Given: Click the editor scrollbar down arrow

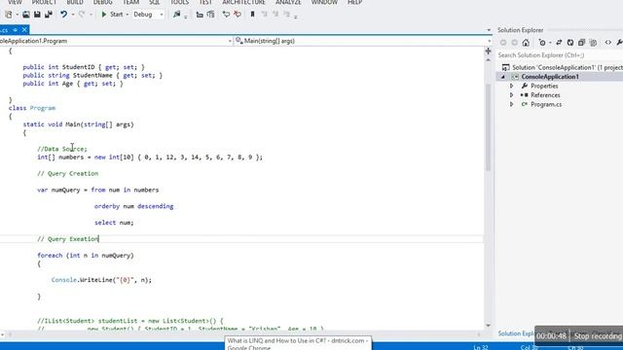Looking at the screenshot, I should point(488,326).
